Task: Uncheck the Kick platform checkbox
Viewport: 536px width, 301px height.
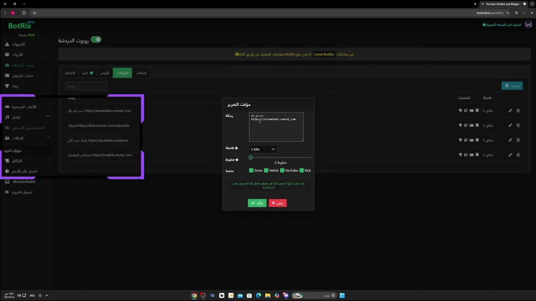Action: point(301,171)
